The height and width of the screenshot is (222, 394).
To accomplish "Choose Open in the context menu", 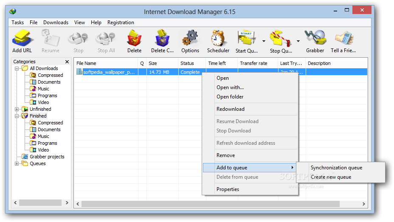I will 250,78.
